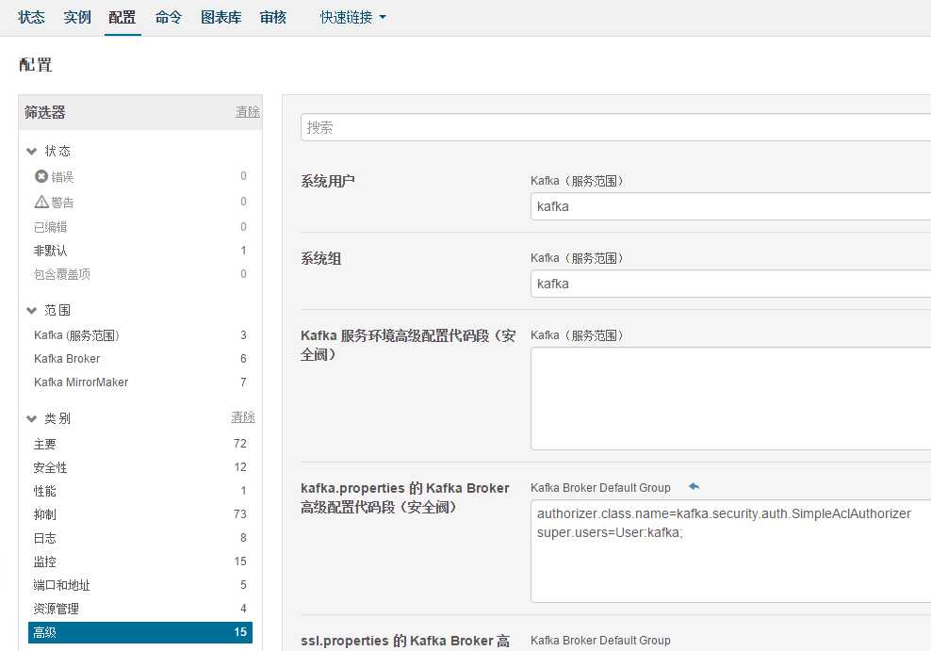Click the 系统用户 setting label
The height and width of the screenshot is (651, 931).
click(x=328, y=182)
